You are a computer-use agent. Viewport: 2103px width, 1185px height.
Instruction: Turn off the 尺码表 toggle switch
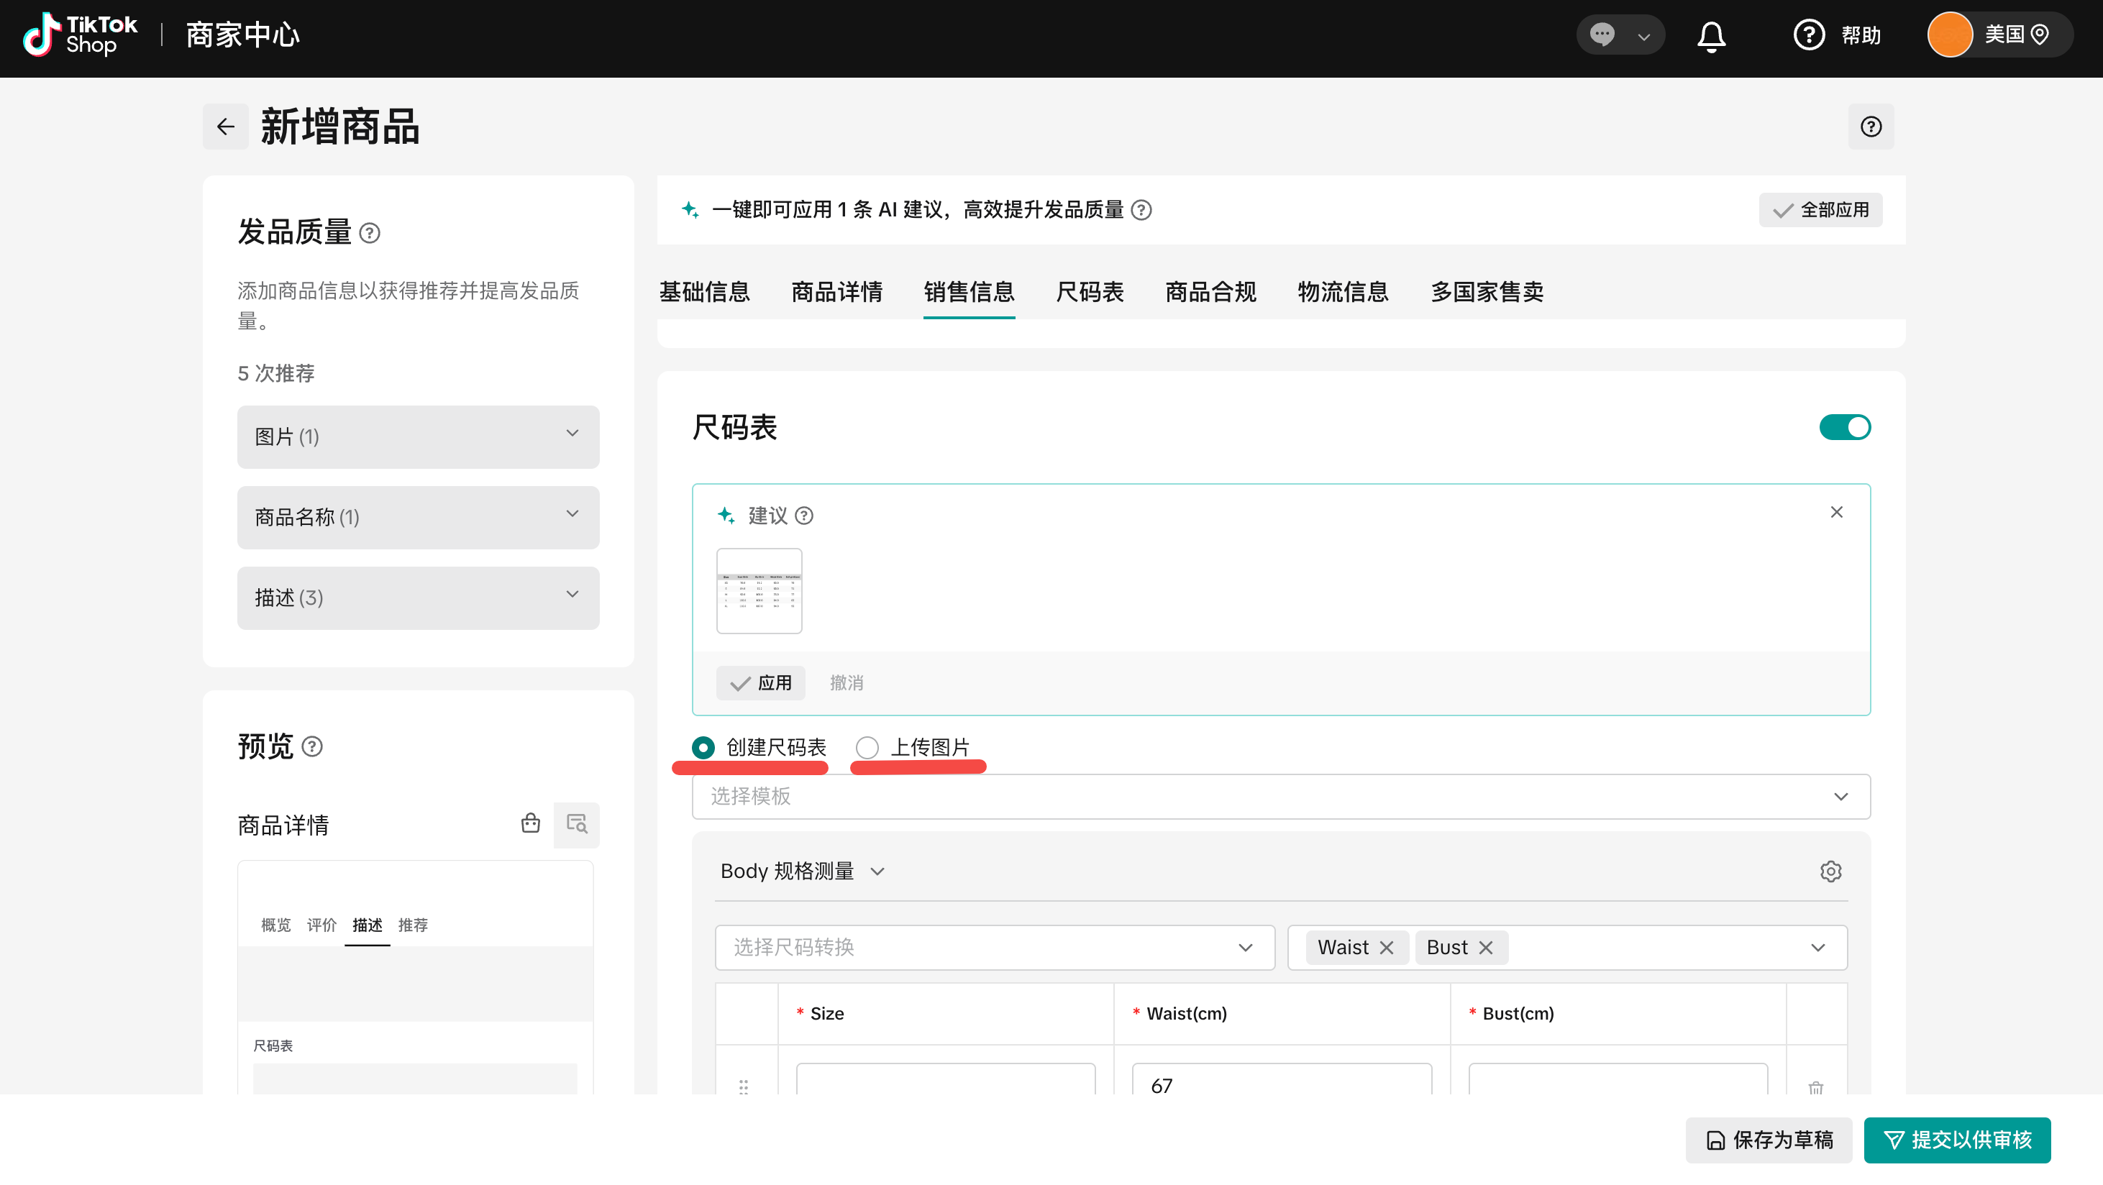(x=1844, y=428)
